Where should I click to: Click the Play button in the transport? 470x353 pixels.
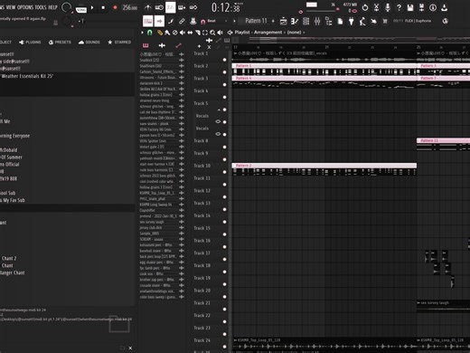[92, 7]
